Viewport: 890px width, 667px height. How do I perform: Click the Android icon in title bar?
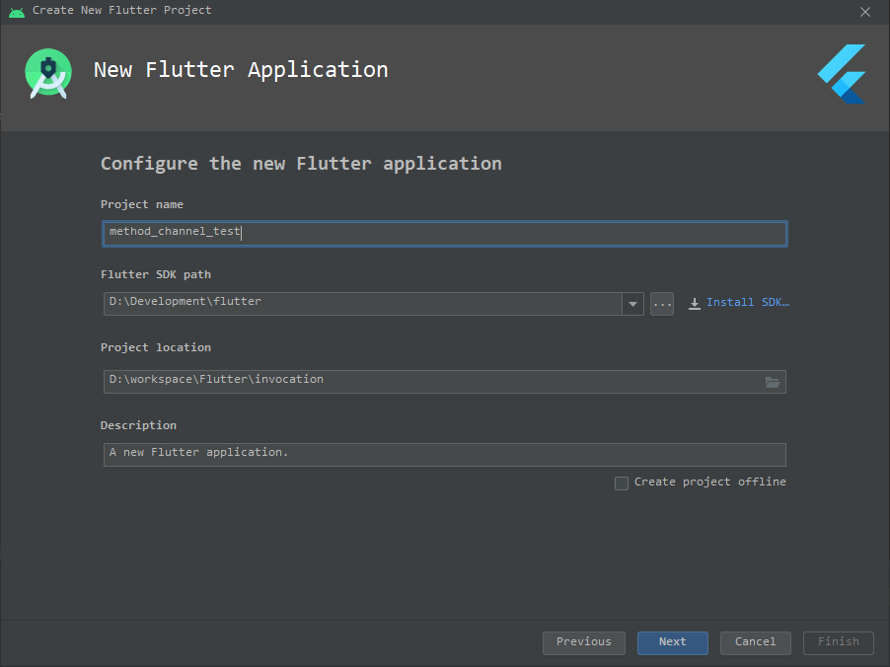pyautogui.click(x=17, y=12)
